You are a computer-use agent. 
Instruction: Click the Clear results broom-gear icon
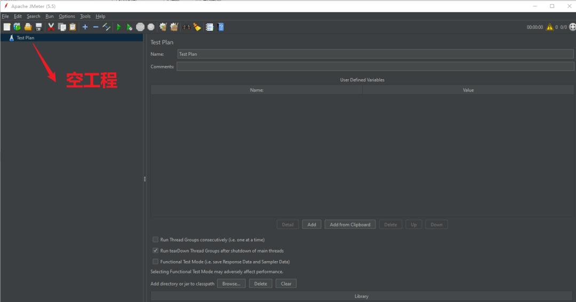163,27
